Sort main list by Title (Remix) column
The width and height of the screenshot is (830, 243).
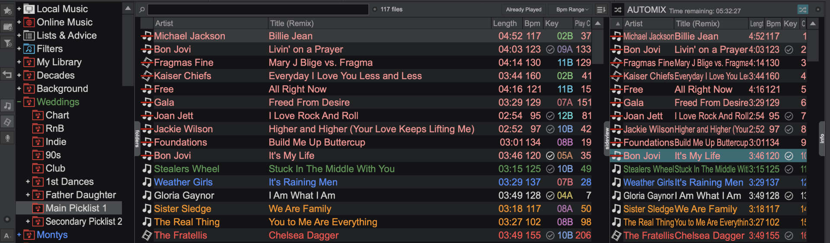pyautogui.click(x=380, y=23)
